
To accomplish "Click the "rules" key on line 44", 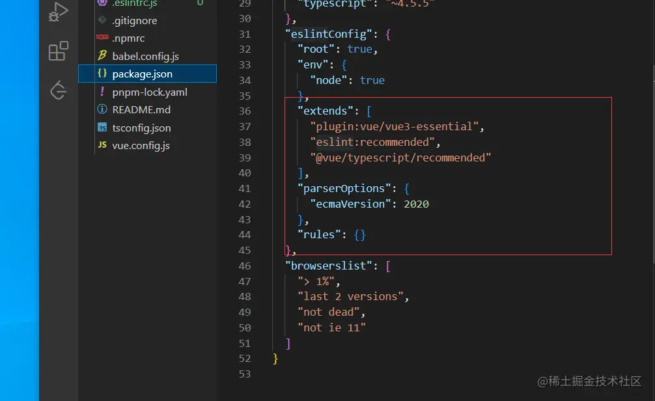I will pyautogui.click(x=320, y=235).
